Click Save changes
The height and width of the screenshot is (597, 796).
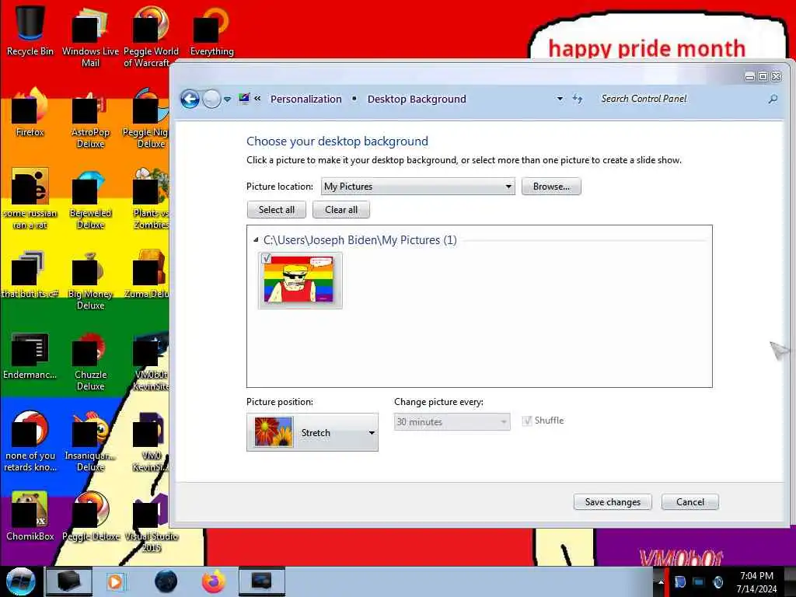613,502
